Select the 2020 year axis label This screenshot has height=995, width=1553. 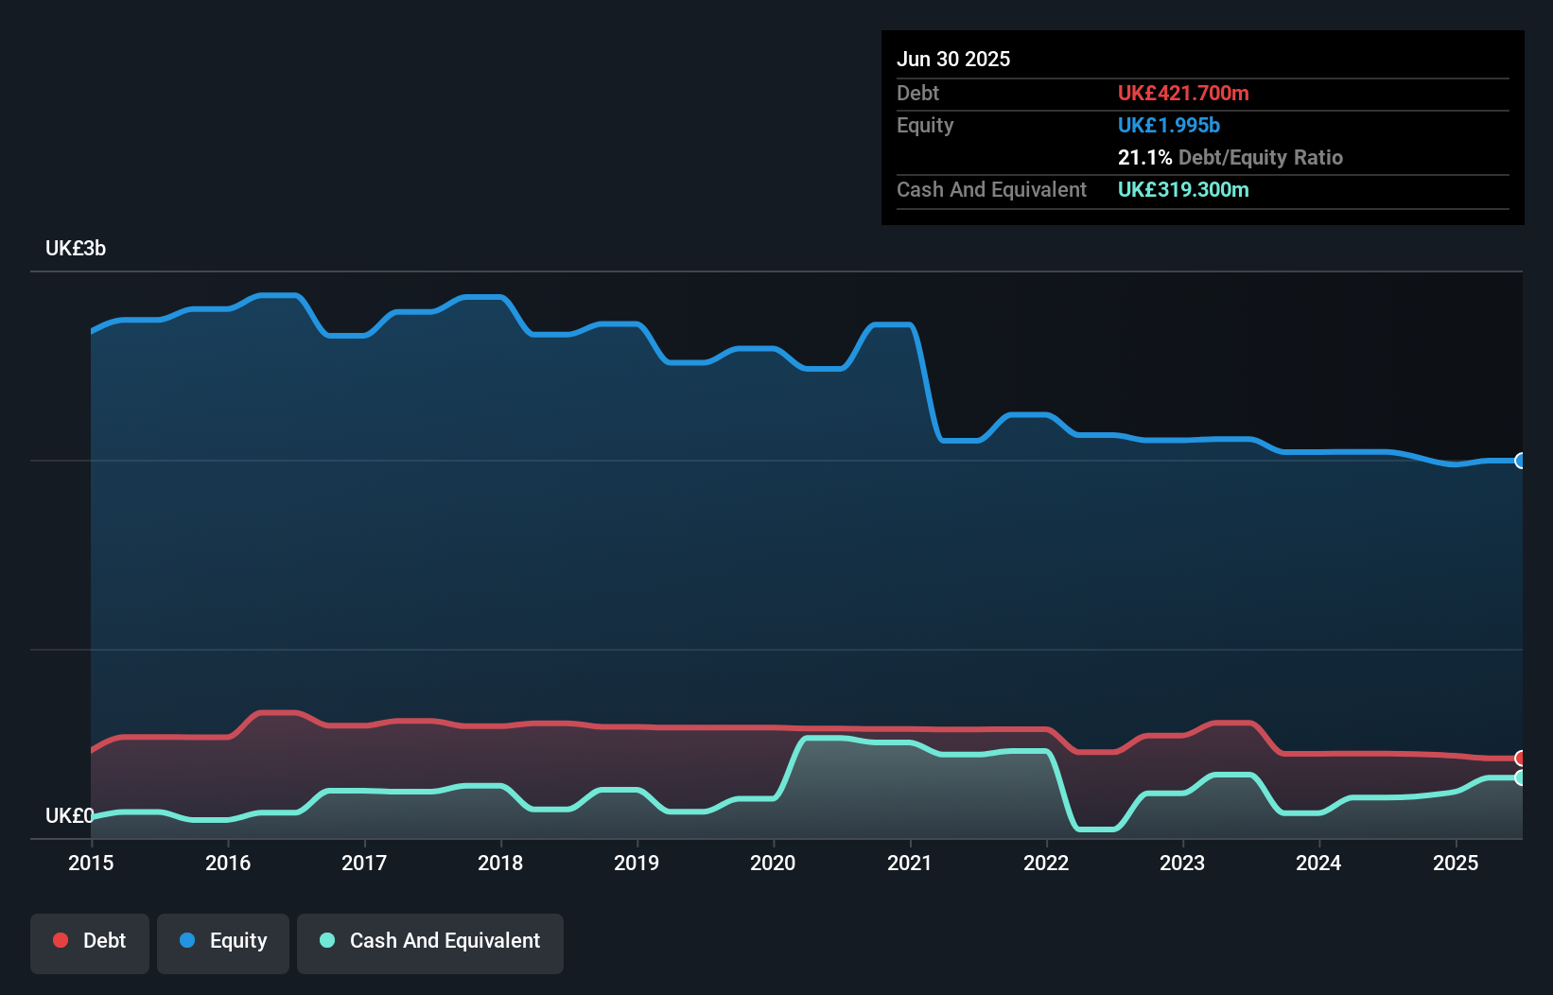pos(772,863)
